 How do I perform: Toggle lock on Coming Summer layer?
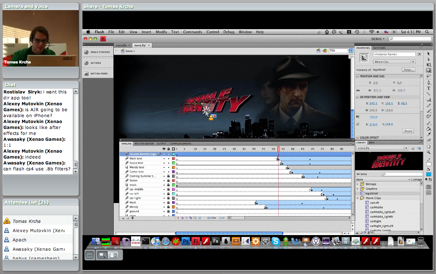(168, 176)
